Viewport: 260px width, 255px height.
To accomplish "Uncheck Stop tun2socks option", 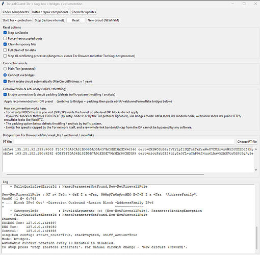I will [x=5, y=33].
